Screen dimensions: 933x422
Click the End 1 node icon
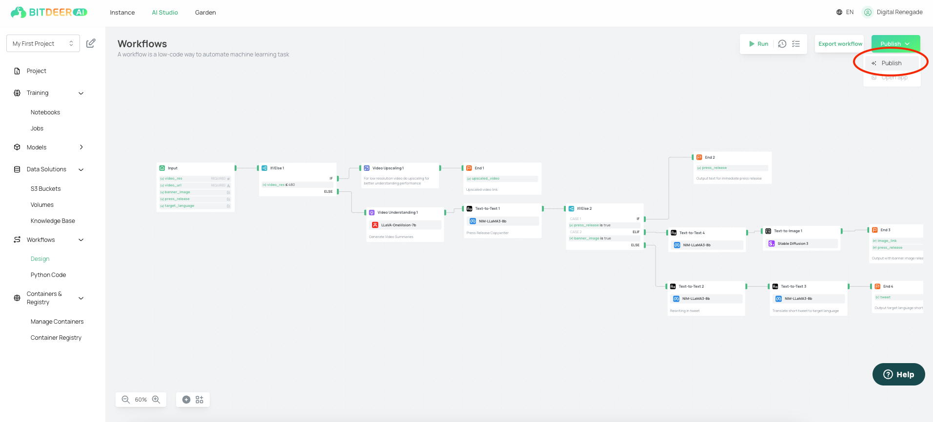[469, 168]
